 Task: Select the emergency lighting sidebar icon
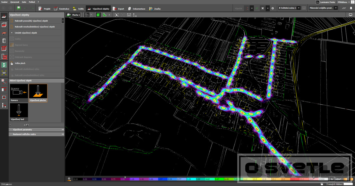pos(4,65)
